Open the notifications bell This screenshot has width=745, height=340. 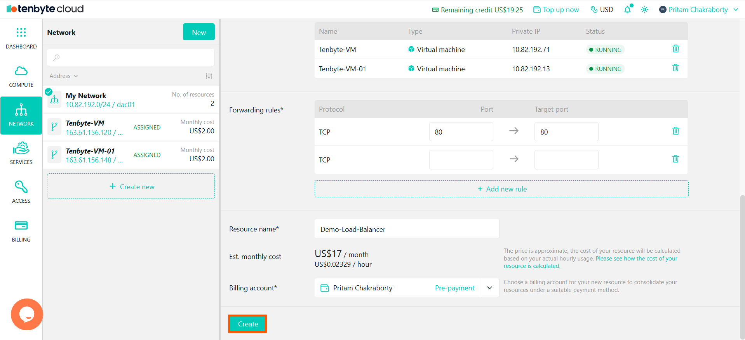click(628, 9)
